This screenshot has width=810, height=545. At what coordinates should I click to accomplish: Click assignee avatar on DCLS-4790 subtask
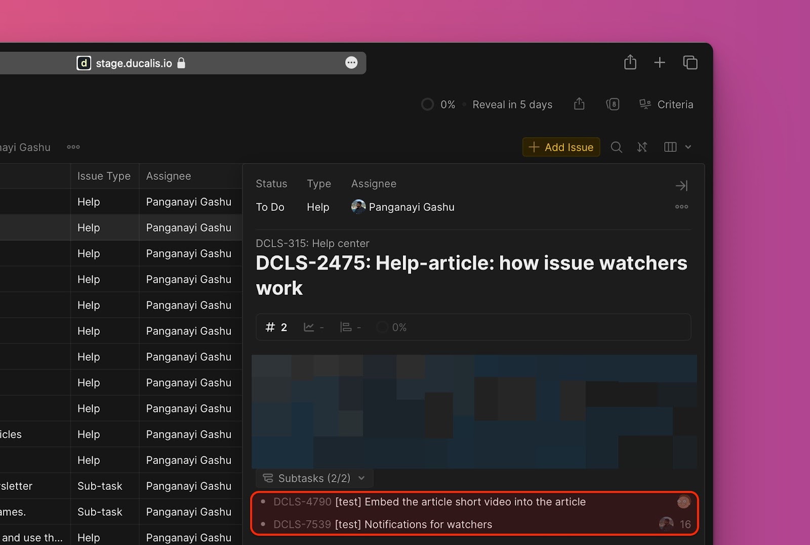coord(683,501)
